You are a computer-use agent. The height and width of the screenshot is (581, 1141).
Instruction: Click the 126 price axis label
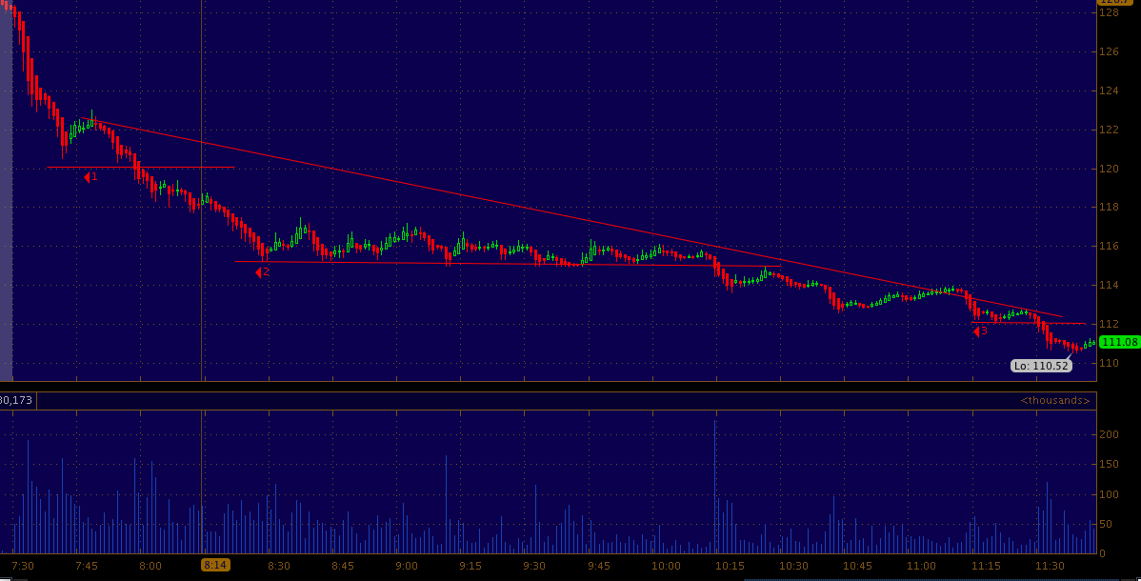pos(1109,51)
